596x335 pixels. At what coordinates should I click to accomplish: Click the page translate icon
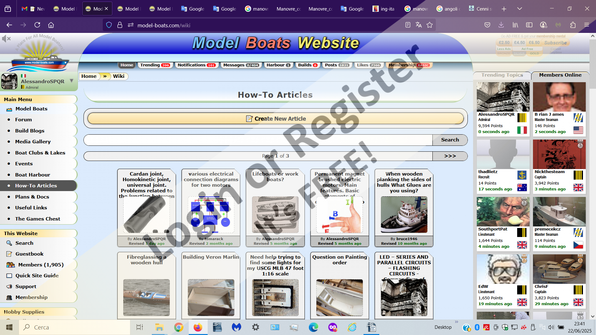point(419,25)
